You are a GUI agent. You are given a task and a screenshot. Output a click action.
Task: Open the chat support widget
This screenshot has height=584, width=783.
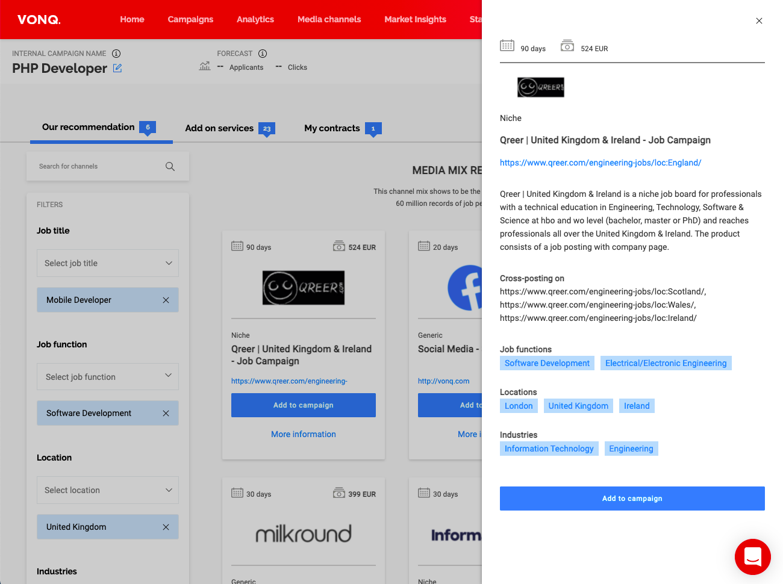[x=753, y=557]
